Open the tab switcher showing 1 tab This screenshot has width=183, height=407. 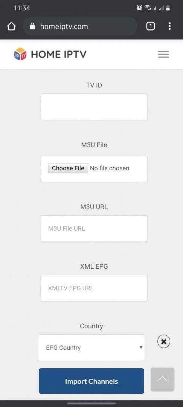151,26
